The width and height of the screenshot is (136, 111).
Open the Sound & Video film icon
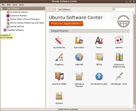point(59,76)
